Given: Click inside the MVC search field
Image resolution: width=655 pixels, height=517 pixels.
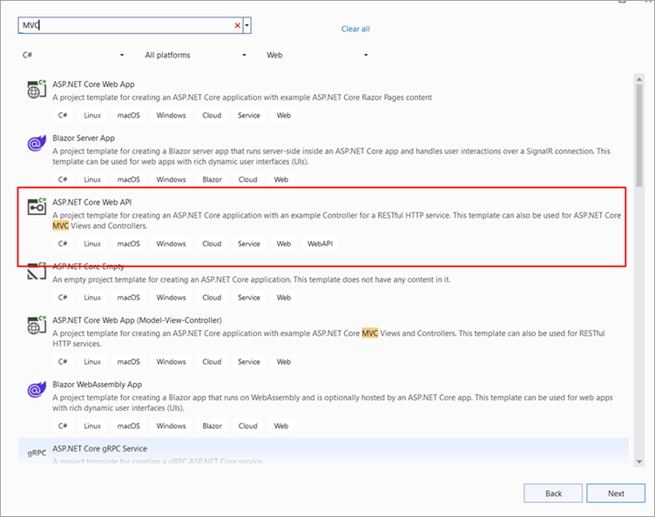Looking at the screenshot, I should (122, 26).
